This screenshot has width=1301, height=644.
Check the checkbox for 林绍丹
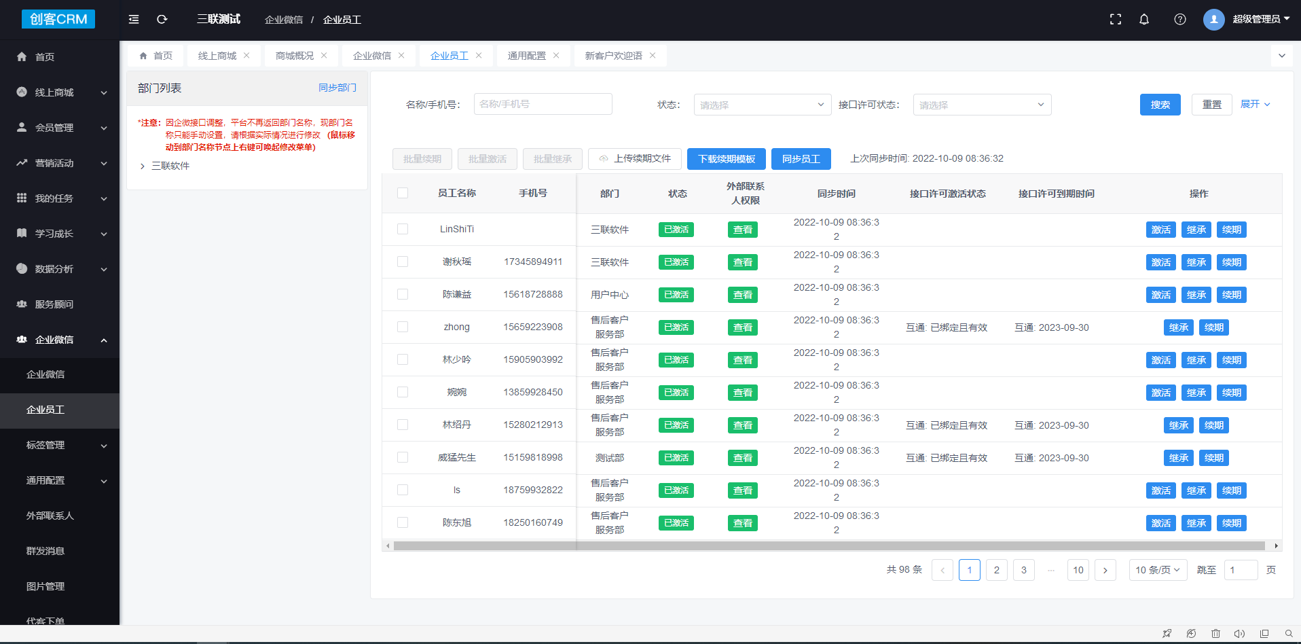(x=403, y=425)
